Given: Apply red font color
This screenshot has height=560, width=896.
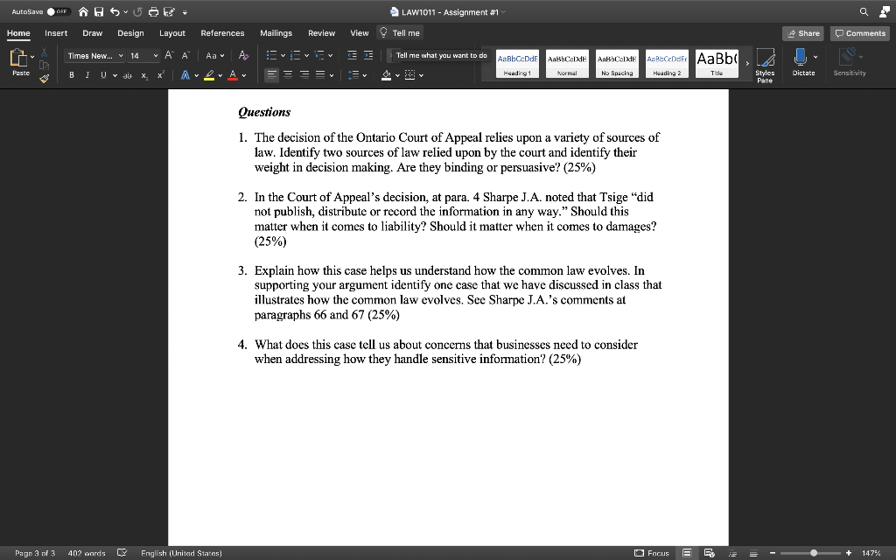Looking at the screenshot, I should [233, 75].
